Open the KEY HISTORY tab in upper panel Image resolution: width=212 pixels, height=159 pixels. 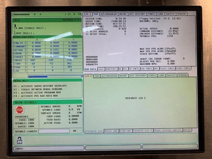pos(137,14)
